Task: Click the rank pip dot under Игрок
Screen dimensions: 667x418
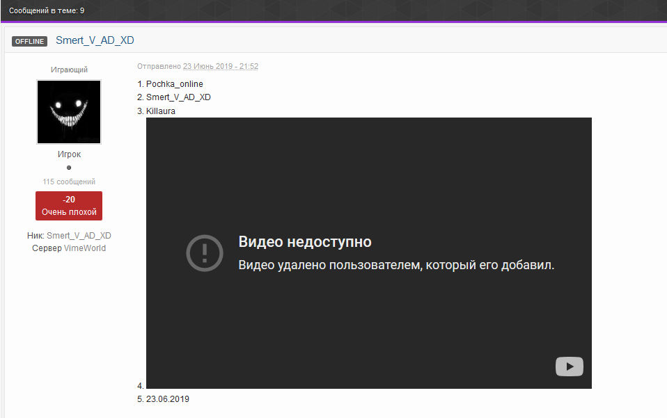Action: click(69, 168)
